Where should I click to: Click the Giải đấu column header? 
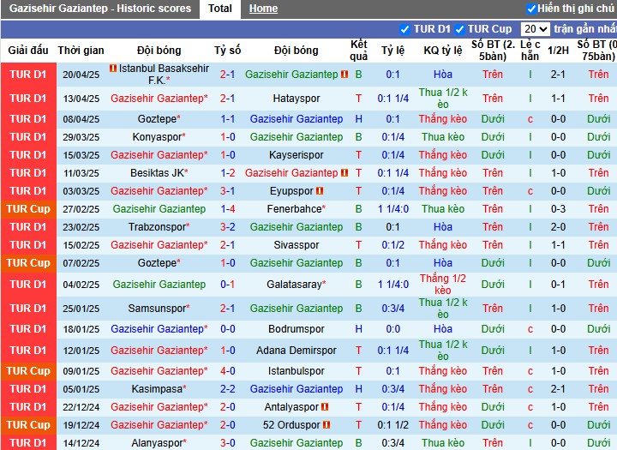(28, 51)
